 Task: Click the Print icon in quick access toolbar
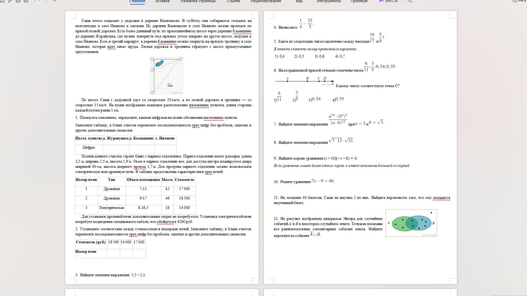point(18,1)
